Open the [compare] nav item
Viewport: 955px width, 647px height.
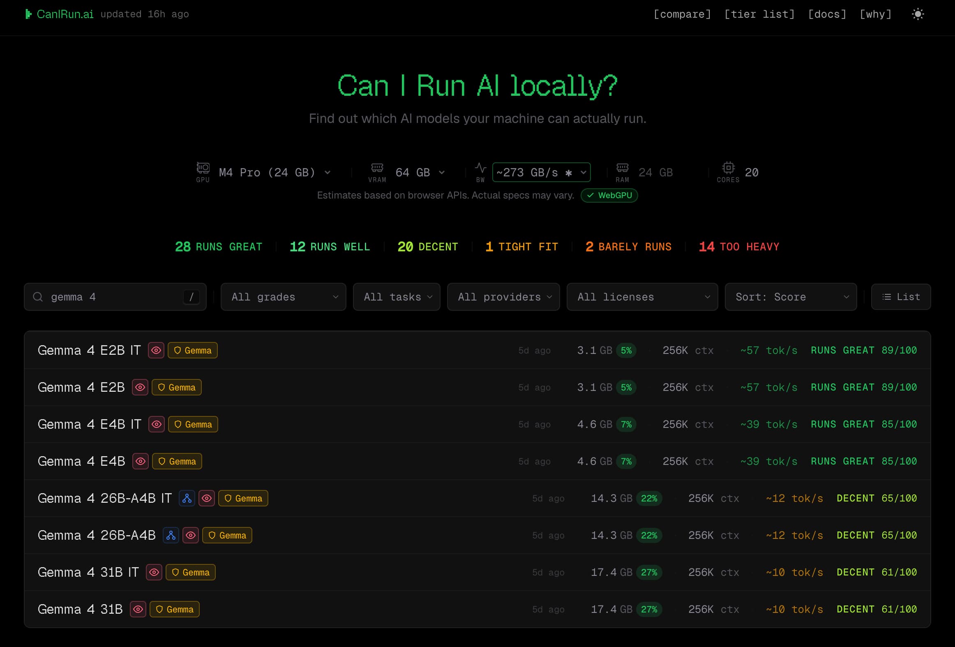pos(682,14)
